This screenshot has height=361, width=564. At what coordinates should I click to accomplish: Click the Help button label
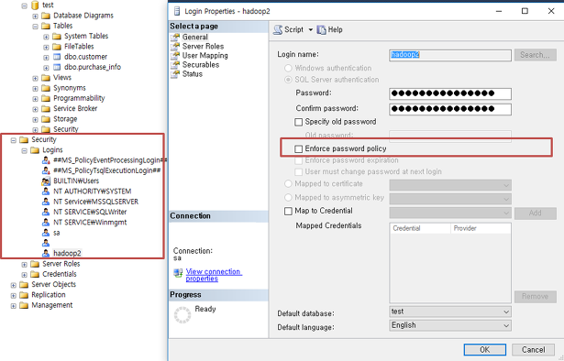point(336,30)
